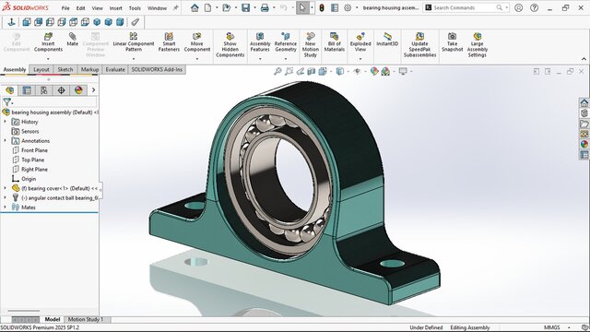Start a New Motion Study
590x332 pixels.
pyautogui.click(x=311, y=45)
